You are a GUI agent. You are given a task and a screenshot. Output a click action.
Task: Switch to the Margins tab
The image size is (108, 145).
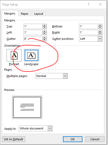(10, 13)
